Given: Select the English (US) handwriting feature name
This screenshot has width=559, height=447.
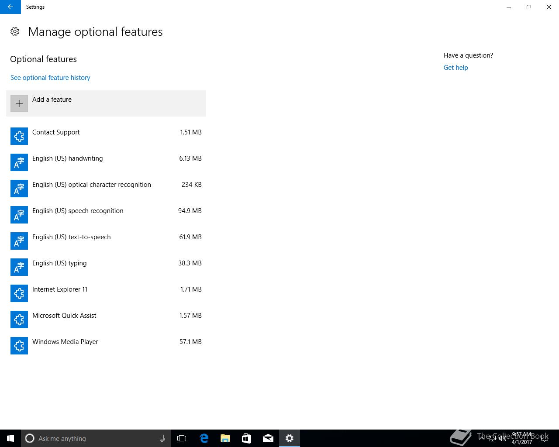Looking at the screenshot, I should (68, 158).
